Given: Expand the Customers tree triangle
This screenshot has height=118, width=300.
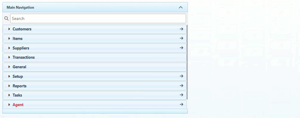Looking at the screenshot, I should click(x=9, y=29).
